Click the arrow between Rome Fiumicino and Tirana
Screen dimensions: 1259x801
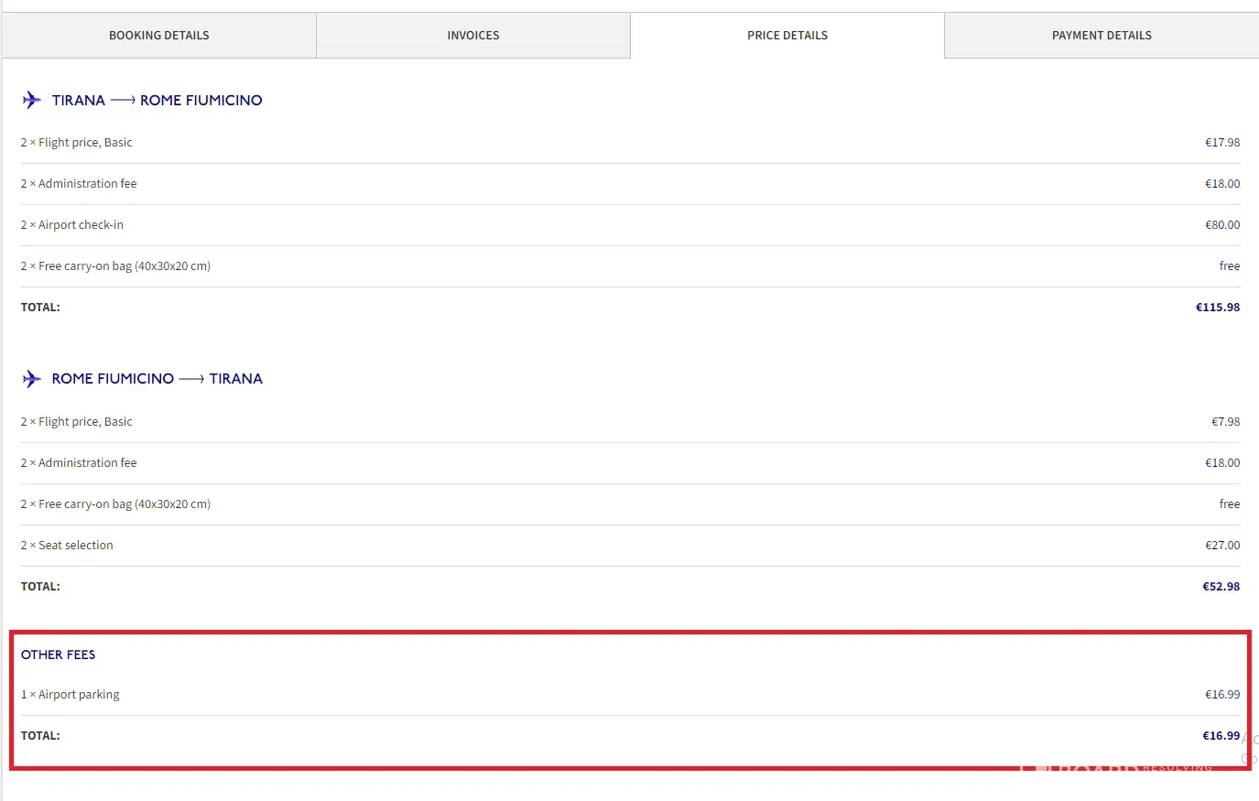click(x=191, y=379)
